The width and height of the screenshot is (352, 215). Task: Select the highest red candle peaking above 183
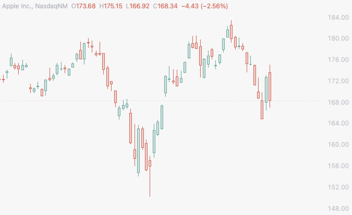[x=231, y=32]
